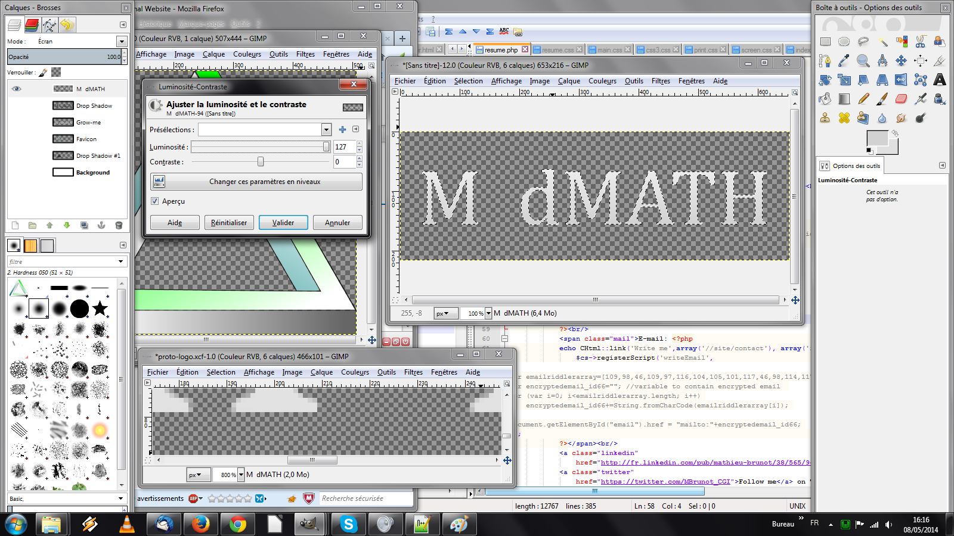954x536 pixels.
Task: Pick the Fuzzy Select magic wand tool
Action: [x=882, y=42]
